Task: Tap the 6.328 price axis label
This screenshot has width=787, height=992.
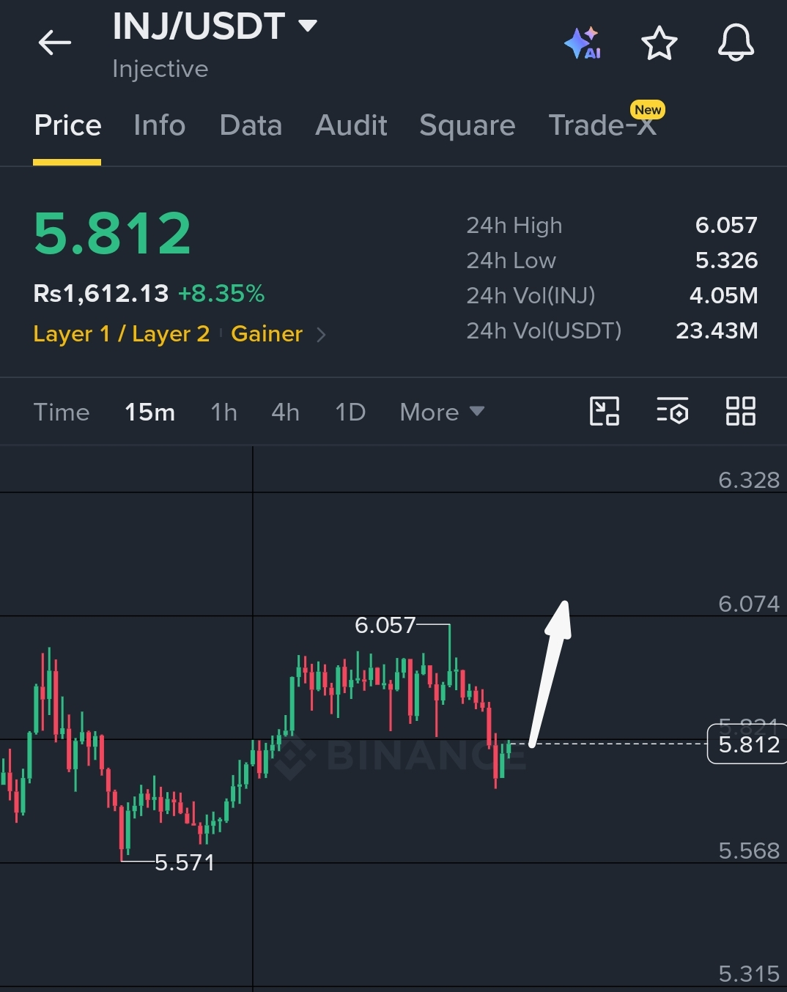Action: pyautogui.click(x=749, y=480)
